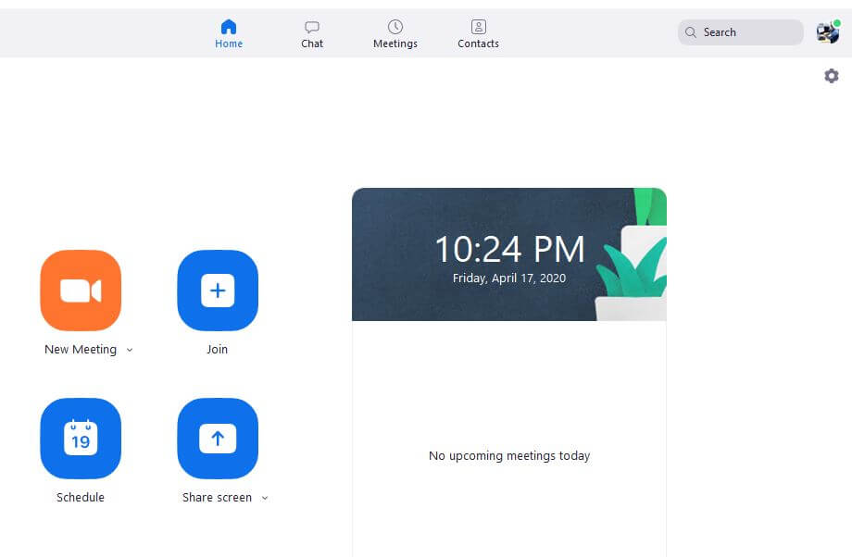Open the Meetings tab
The image size is (852, 557).
pos(395,34)
